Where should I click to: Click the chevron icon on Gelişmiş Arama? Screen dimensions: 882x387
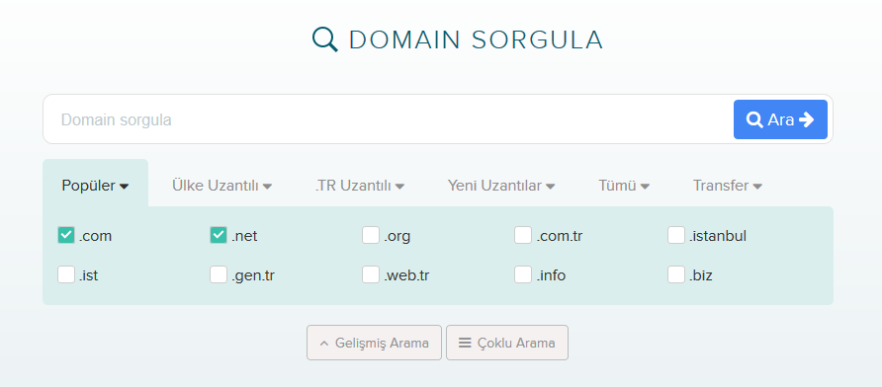[x=324, y=344]
